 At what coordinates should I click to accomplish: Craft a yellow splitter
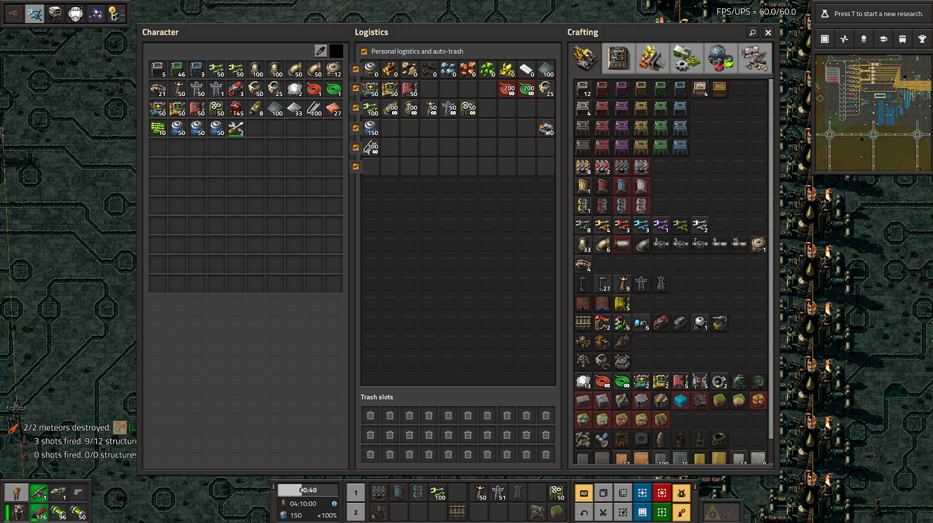583,206
